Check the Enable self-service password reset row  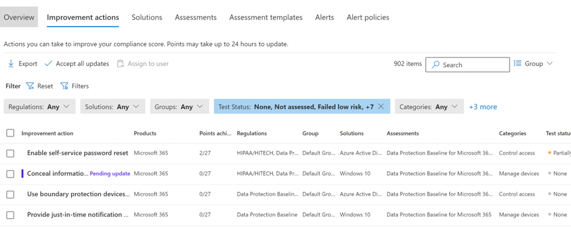click(x=10, y=153)
